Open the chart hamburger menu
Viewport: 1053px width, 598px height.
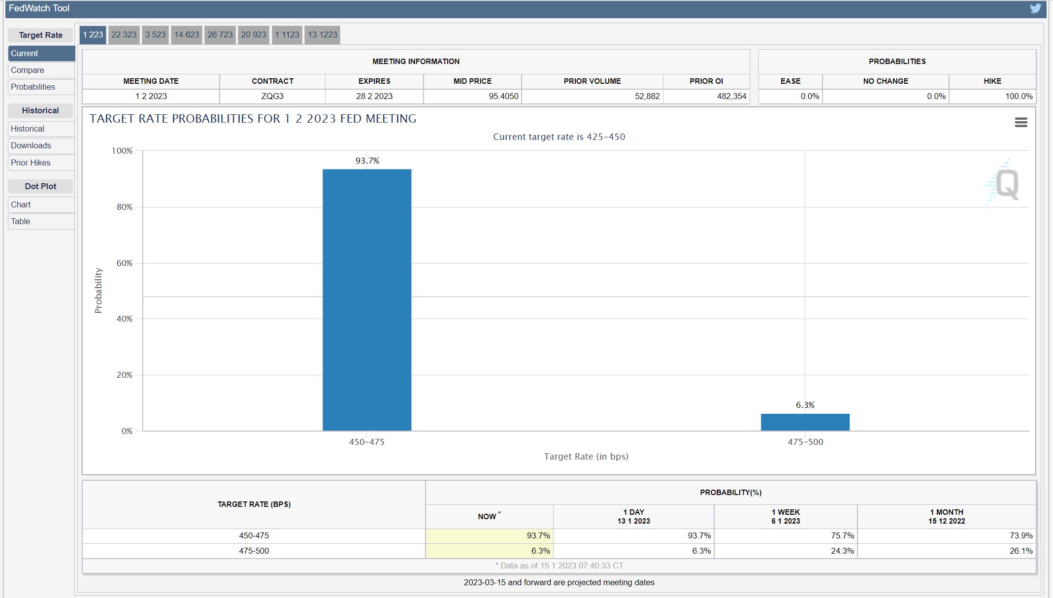[1021, 122]
